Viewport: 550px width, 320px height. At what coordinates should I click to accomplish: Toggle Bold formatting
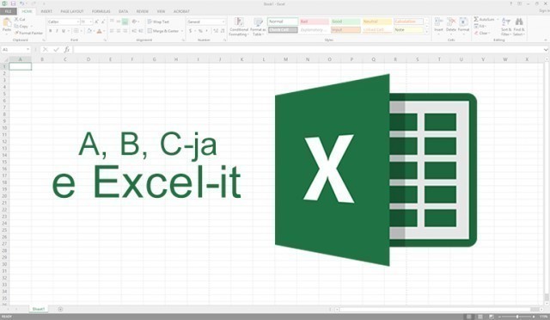51,31
